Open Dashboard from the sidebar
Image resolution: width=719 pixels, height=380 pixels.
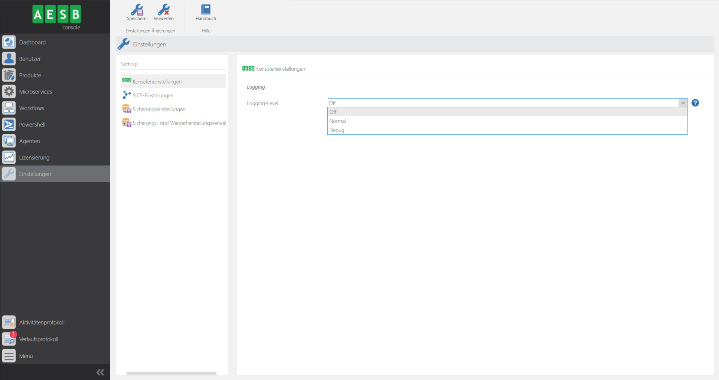pyautogui.click(x=32, y=42)
